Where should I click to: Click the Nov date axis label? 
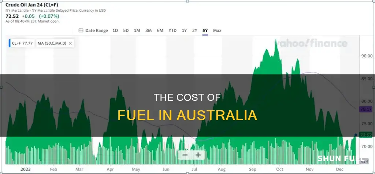(309, 169)
